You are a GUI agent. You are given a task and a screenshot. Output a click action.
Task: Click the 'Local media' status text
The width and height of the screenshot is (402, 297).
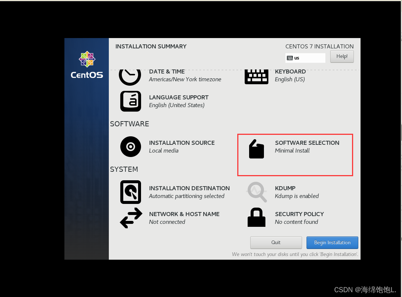coord(164,151)
